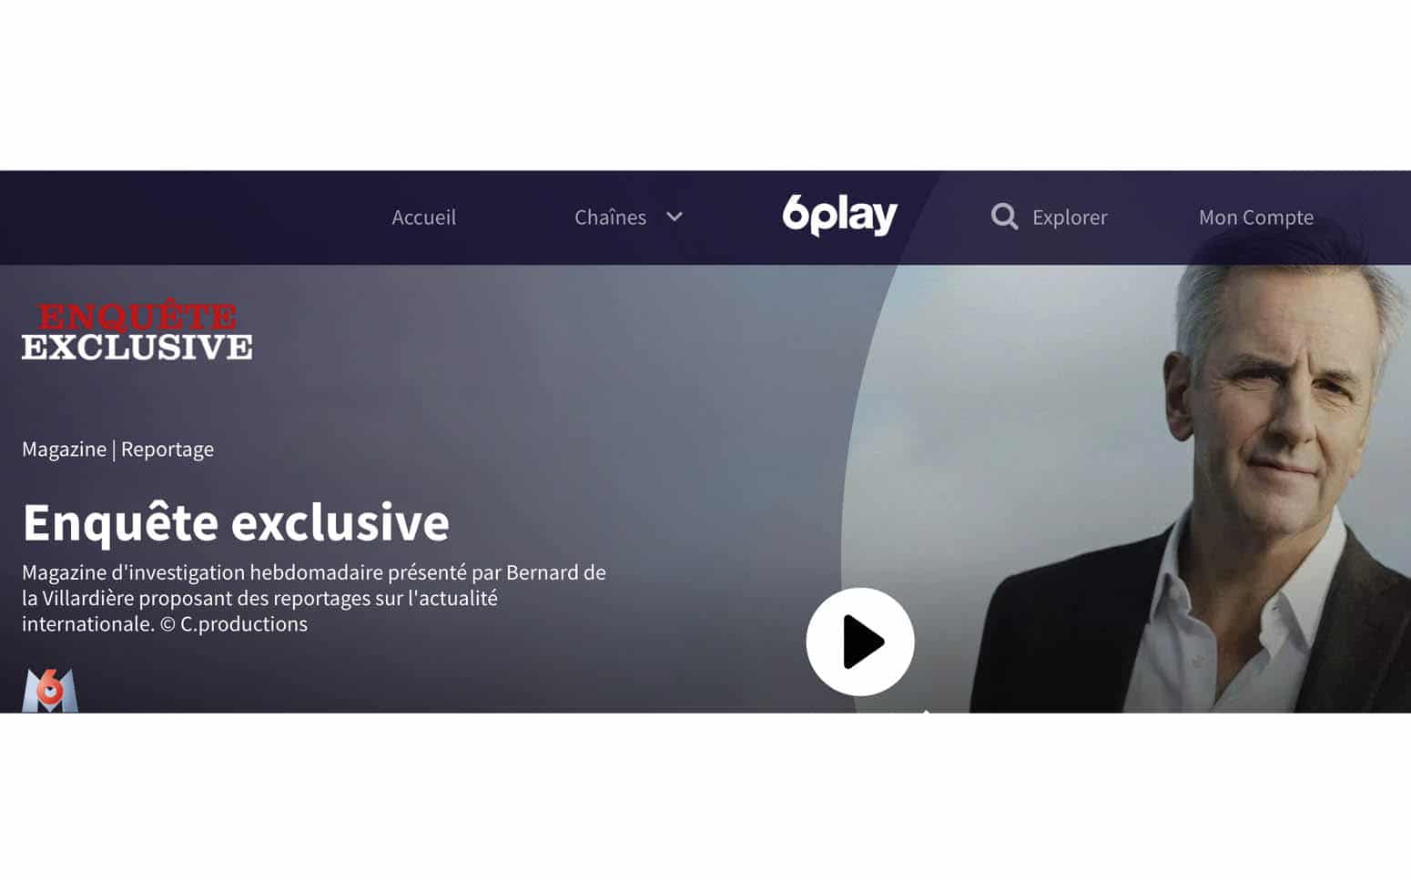Click the 'Enquête exclusive' bold title heading

point(236,522)
